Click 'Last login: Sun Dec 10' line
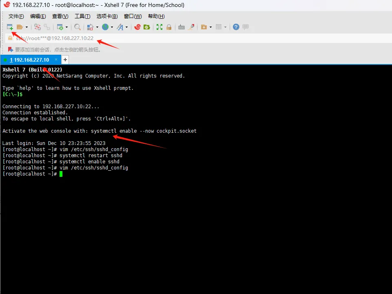This screenshot has height=294, width=392. tap(54, 143)
